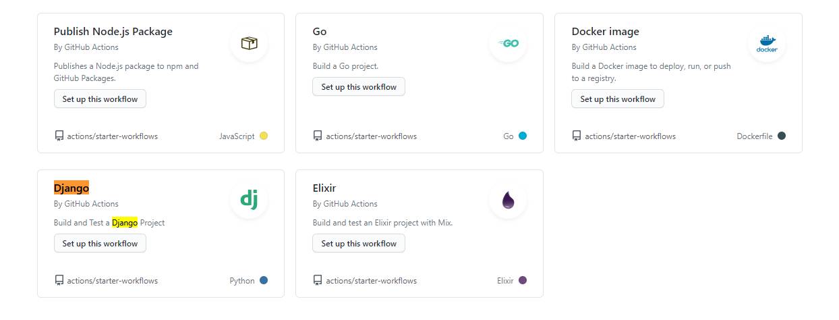Click the Node.js package box icon
Viewport: 839px width, 320px height.
tap(249, 43)
